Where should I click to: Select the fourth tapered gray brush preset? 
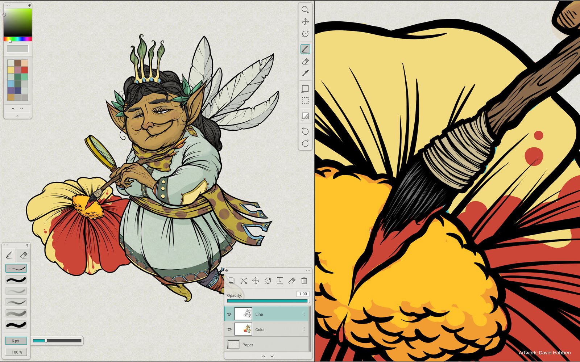coord(16,302)
